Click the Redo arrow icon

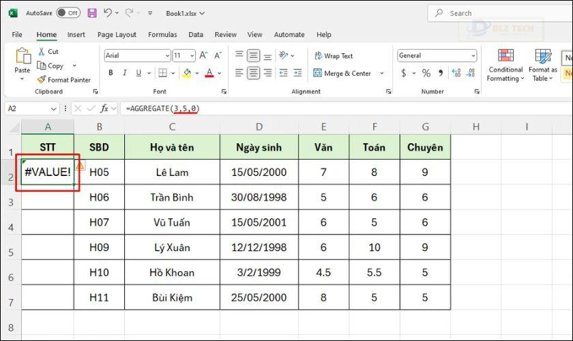(129, 13)
